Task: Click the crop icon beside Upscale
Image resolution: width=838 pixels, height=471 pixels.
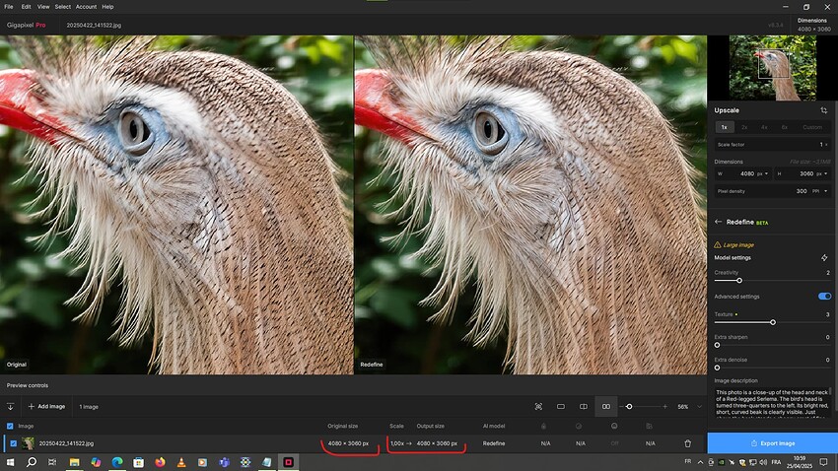Action: (823, 110)
